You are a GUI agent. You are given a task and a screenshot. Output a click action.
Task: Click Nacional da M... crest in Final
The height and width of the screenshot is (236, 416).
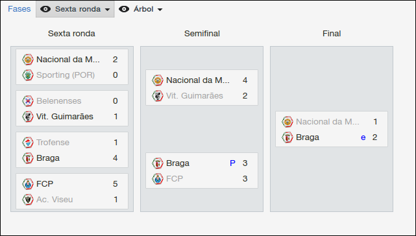click(x=287, y=122)
